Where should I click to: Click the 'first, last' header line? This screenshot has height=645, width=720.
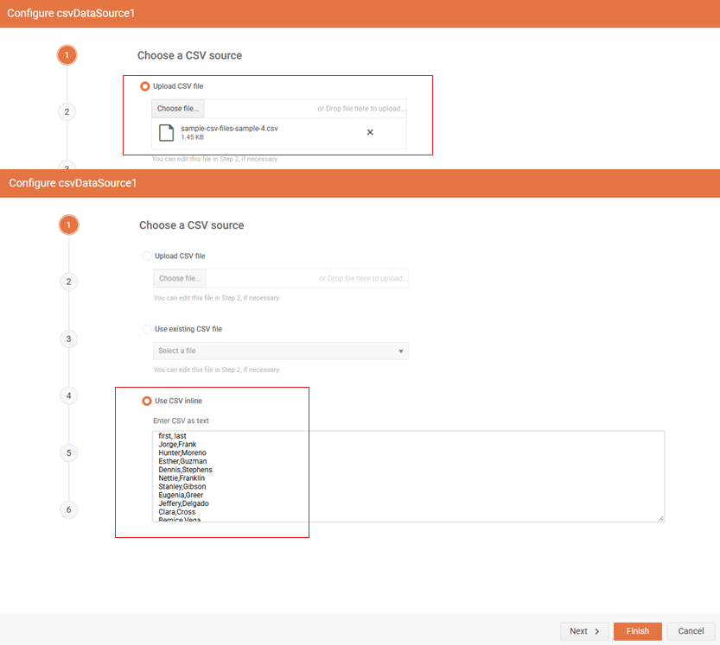[x=172, y=436]
